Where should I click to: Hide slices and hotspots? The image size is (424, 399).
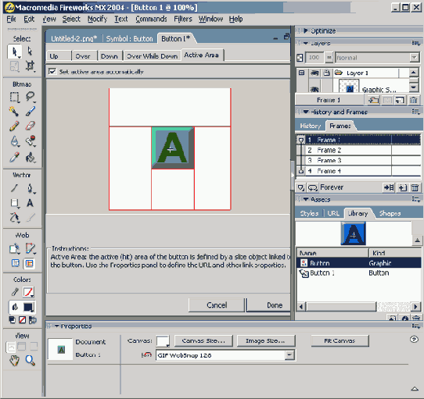click(x=16, y=263)
